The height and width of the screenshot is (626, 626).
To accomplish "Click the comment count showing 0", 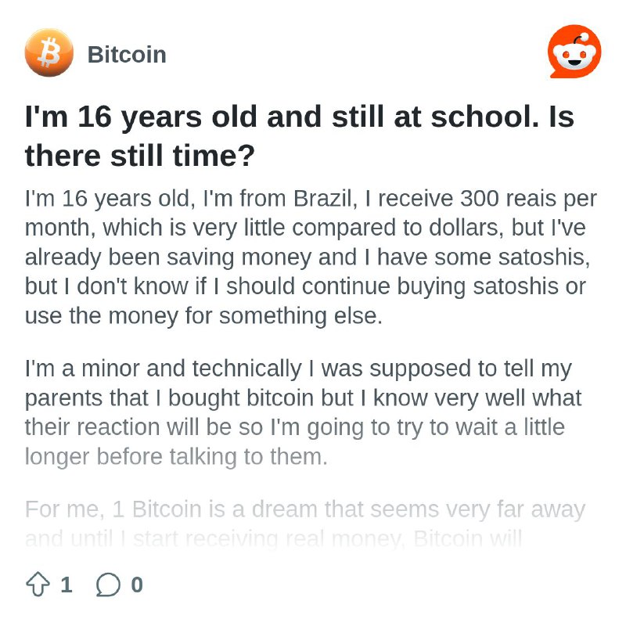I will (x=137, y=585).
